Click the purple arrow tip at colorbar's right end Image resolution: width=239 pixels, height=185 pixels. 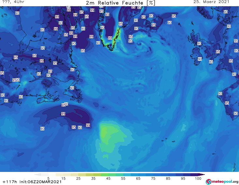[x=202, y=175]
